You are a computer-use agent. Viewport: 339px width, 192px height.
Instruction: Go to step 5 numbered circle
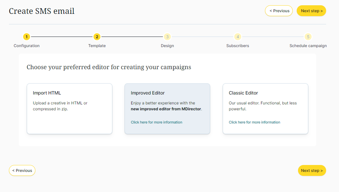tap(308, 37)
